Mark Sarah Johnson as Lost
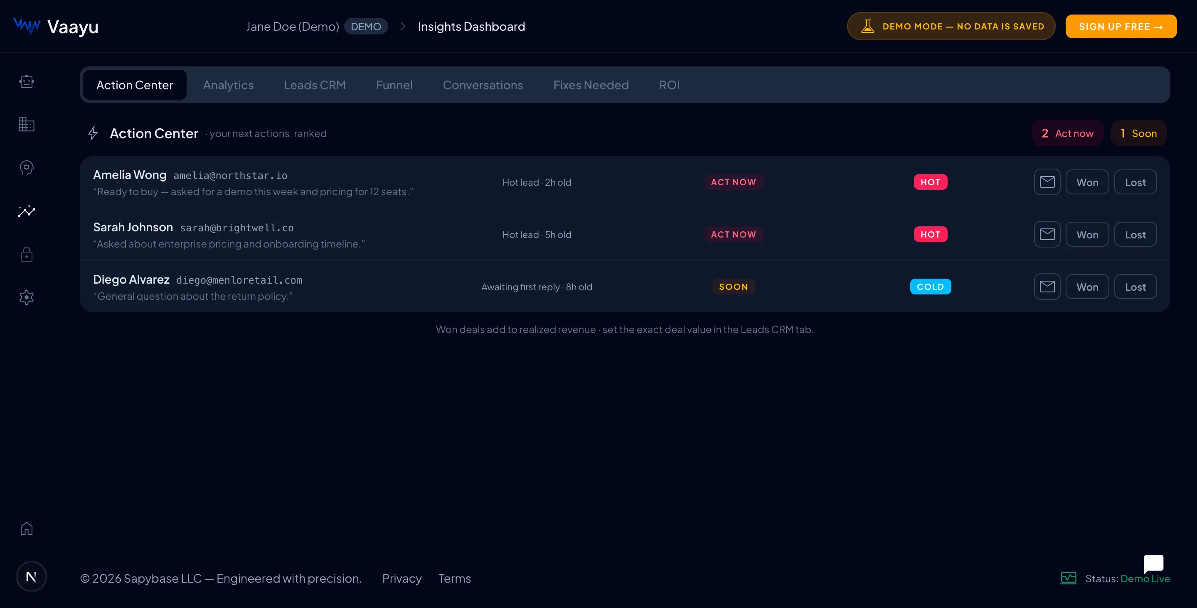This screenshot has width=1197, height=608. (x=1135, y=235)
